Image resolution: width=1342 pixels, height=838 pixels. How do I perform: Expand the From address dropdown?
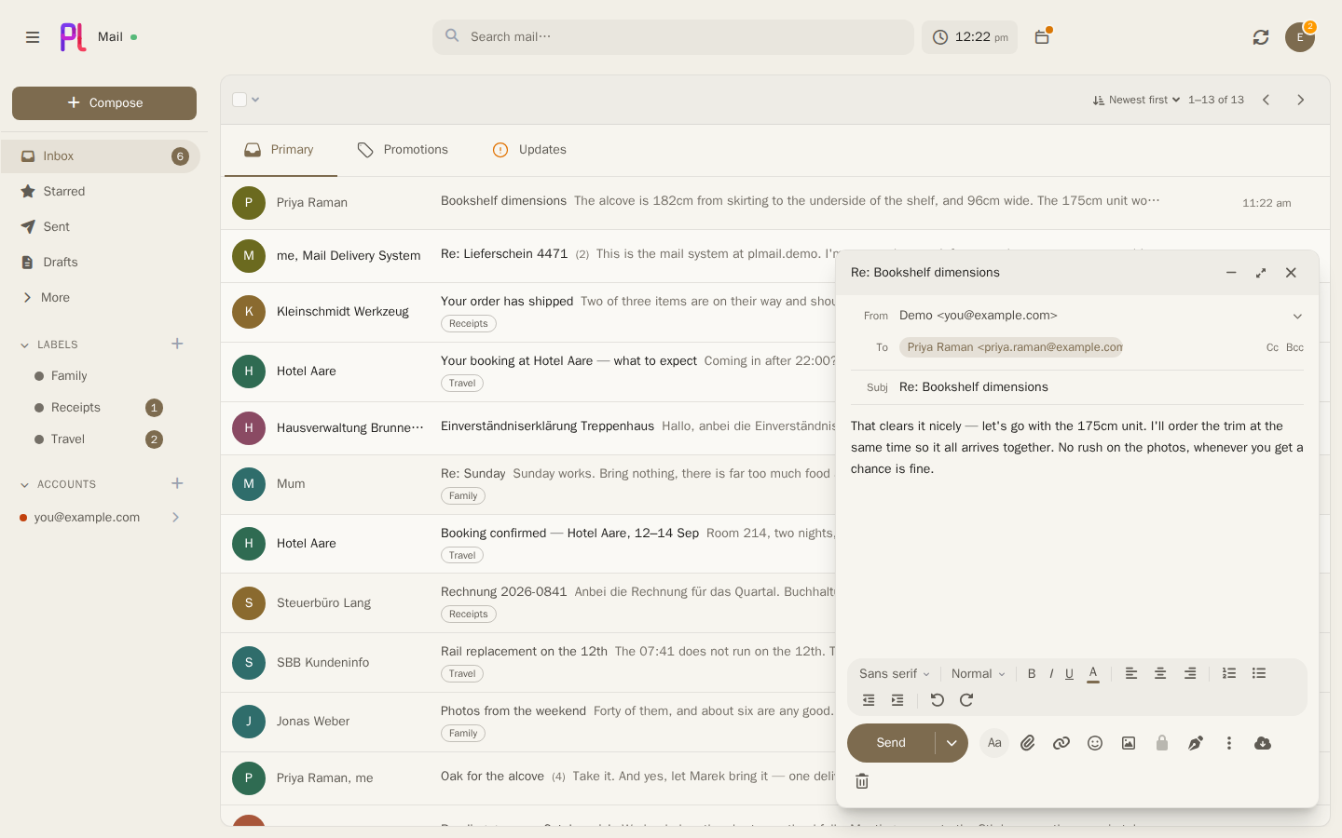(x=1297, y=317)
